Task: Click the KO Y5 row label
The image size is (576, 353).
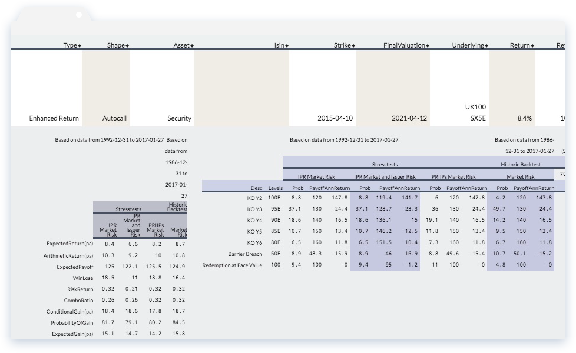Action: pos(254,232)
